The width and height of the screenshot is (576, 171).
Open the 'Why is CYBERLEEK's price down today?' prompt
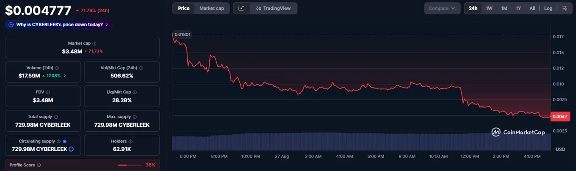59,25
